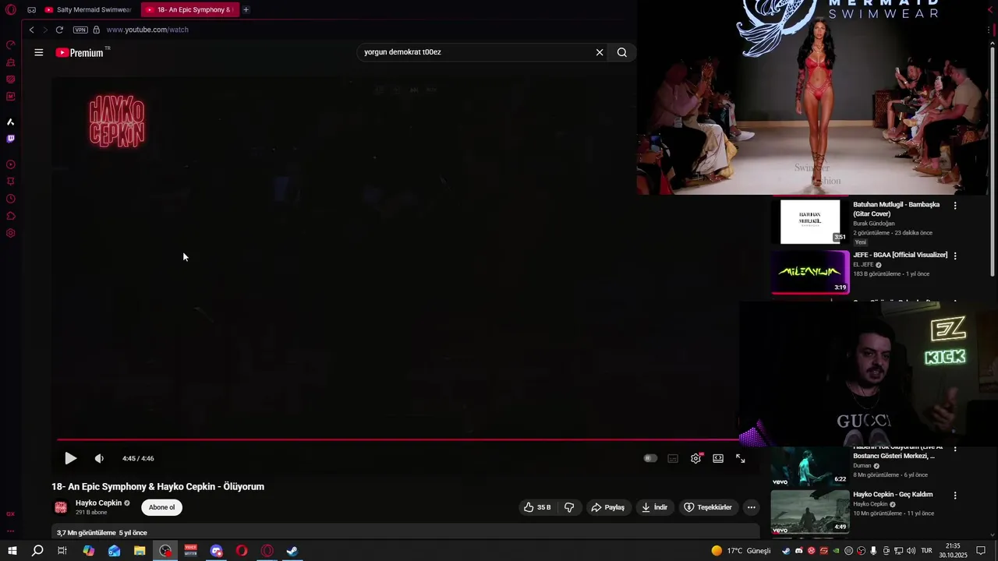Open the taskbar clock 21:35
The width and height of the screenshot is (998, 561).
(x=953, y=551)
